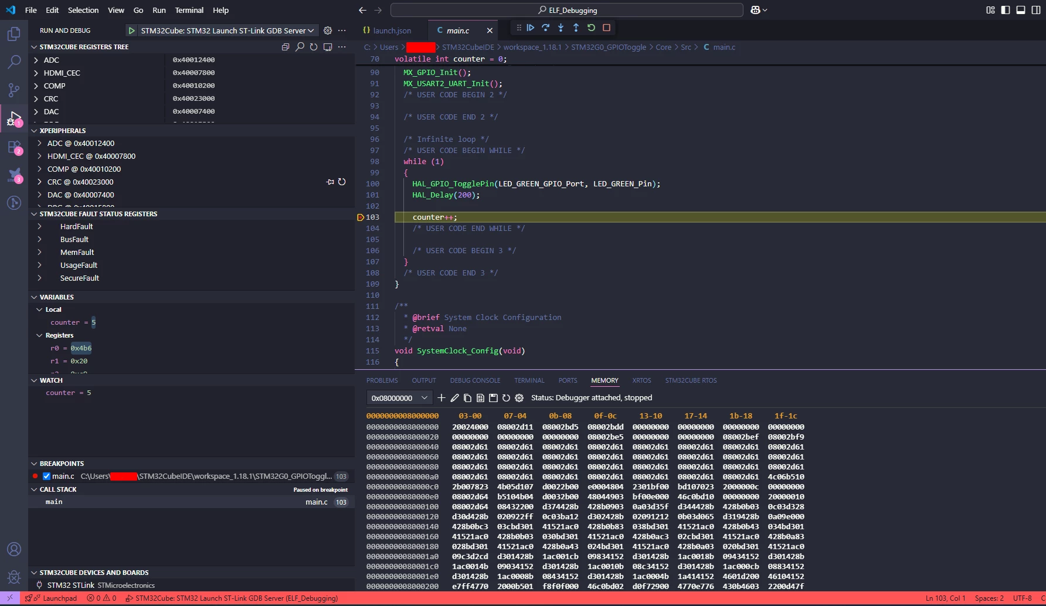Toggle the primary side bar layout
The height and width of the screenshot is (606, 1046).
click(x=1006, y=10)
